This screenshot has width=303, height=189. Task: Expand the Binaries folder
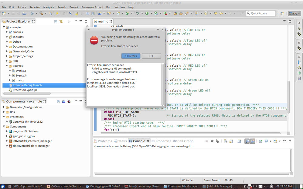[x=7, y=32]
